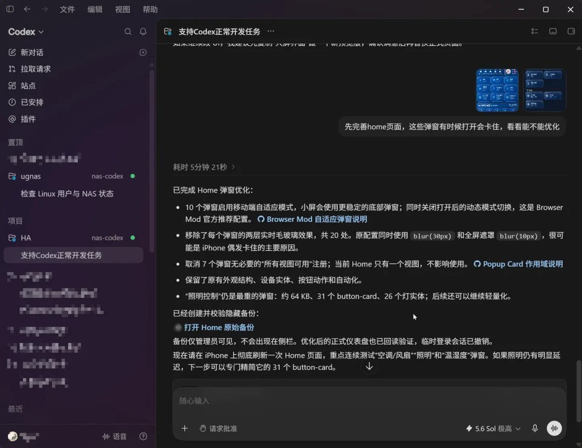Image resolution: width=582 pixels, height=448 pixels.
Task: Toggle the sidebar panel icon
Action: click(x=10, y=9)
